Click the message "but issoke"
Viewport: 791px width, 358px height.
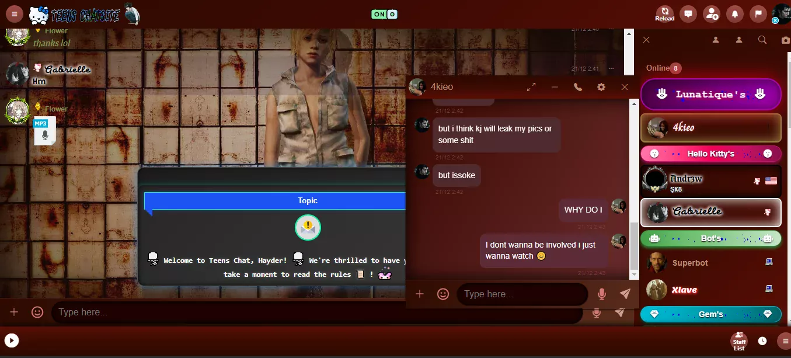tap(457, 175)
